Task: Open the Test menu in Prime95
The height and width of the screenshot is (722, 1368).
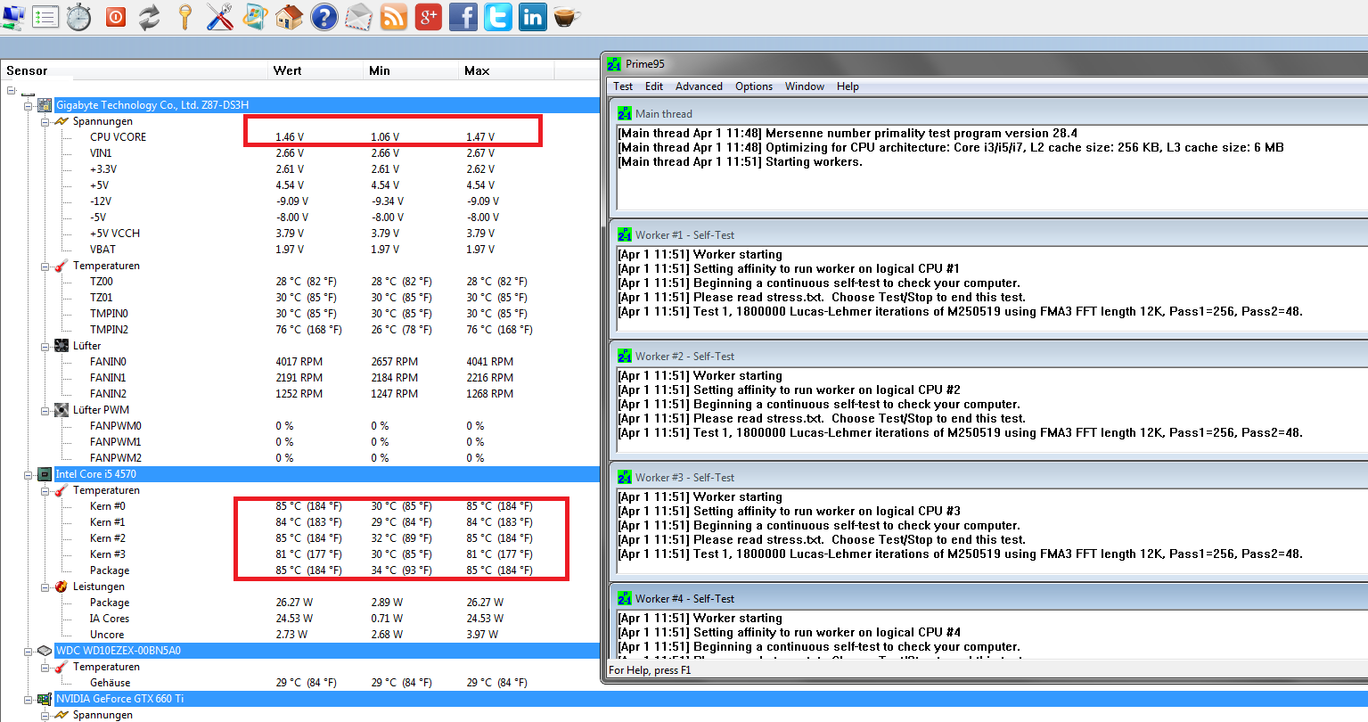Action: tap(623, 86)
